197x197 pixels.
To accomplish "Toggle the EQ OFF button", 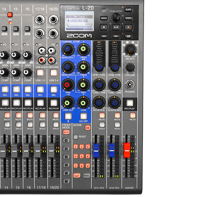I will [84, 116].
